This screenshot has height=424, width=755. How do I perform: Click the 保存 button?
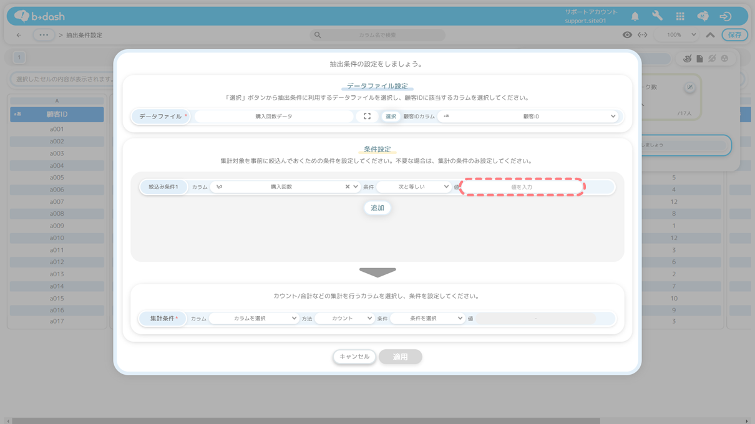(x=735, y=35)
